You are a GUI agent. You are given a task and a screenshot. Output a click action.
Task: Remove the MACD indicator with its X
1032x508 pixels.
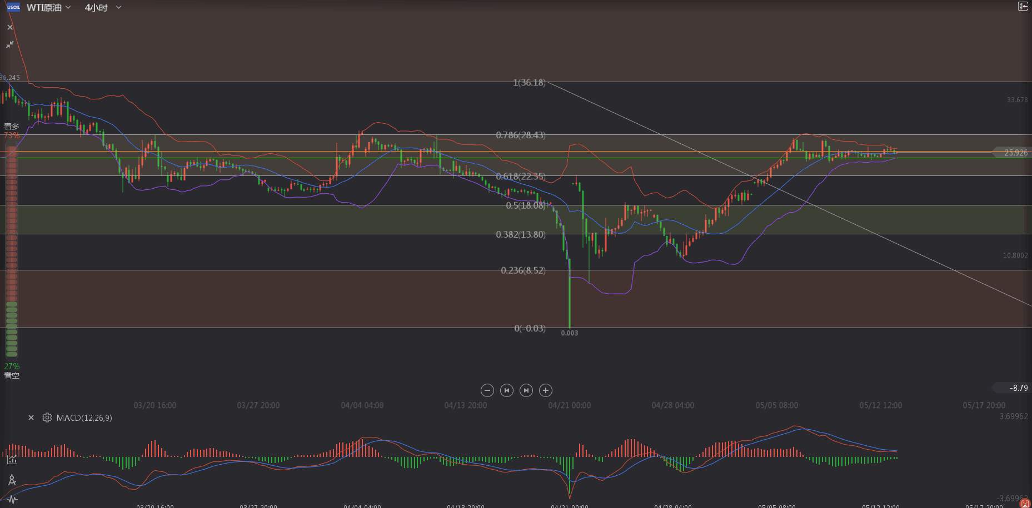[31, 418]
